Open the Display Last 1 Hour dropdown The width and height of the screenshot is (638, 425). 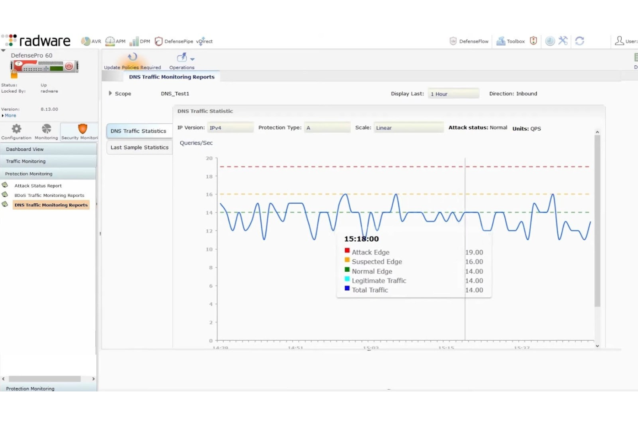(453, 93)
